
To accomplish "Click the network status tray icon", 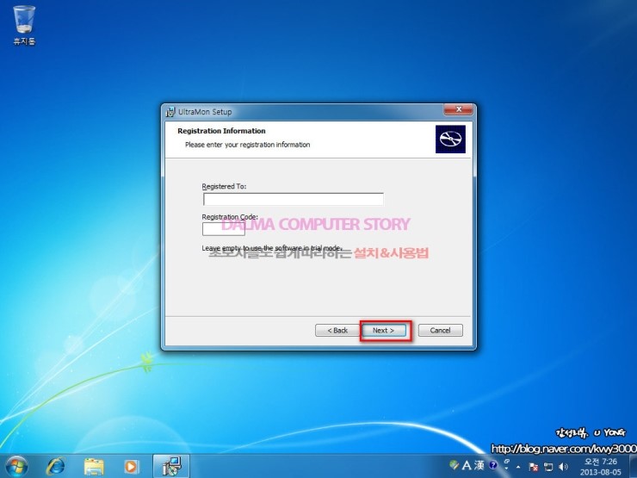I will (x=548, y=466).
